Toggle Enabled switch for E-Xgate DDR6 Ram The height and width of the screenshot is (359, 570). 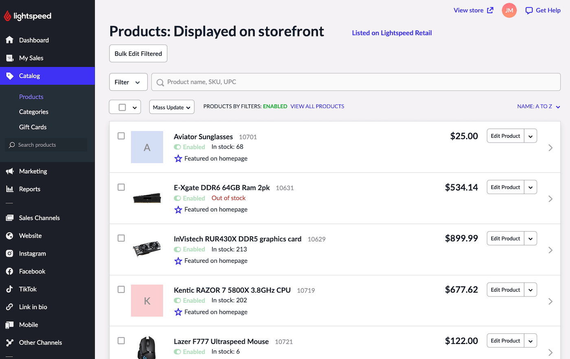[x=178, y=198]
